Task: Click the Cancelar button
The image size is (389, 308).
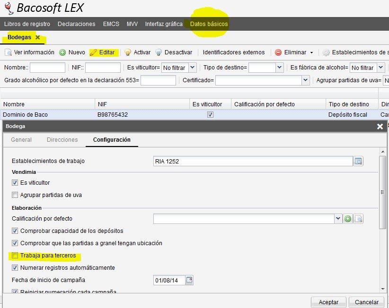Action: tap(367, 302)
